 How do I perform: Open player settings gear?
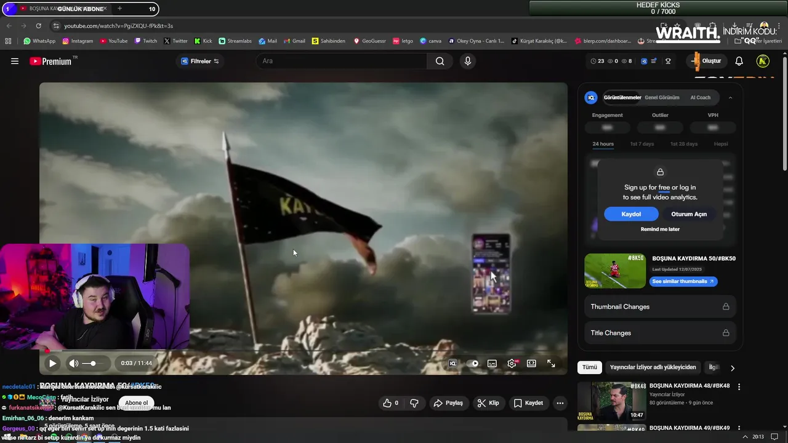(512, 363)
